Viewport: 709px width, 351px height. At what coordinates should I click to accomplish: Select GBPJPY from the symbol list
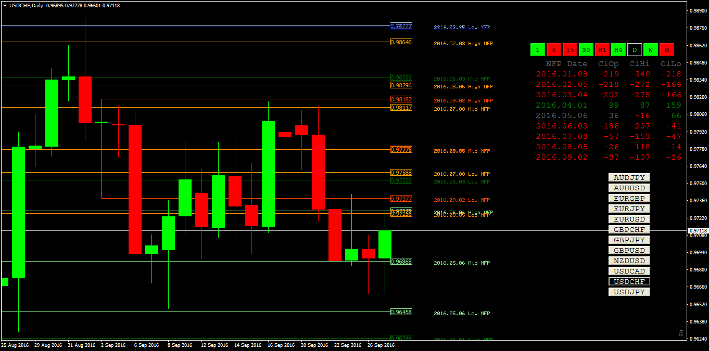pos(629,239)
